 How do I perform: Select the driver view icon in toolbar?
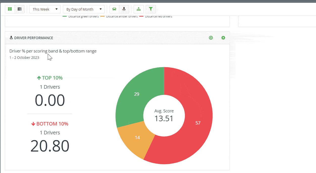124,9
